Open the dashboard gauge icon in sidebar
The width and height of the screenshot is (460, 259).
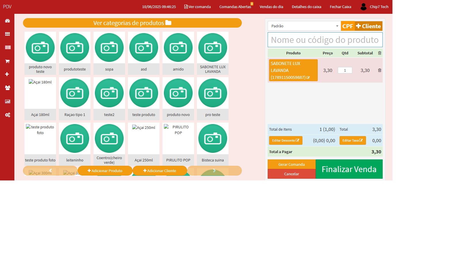(x=7, y=21)
